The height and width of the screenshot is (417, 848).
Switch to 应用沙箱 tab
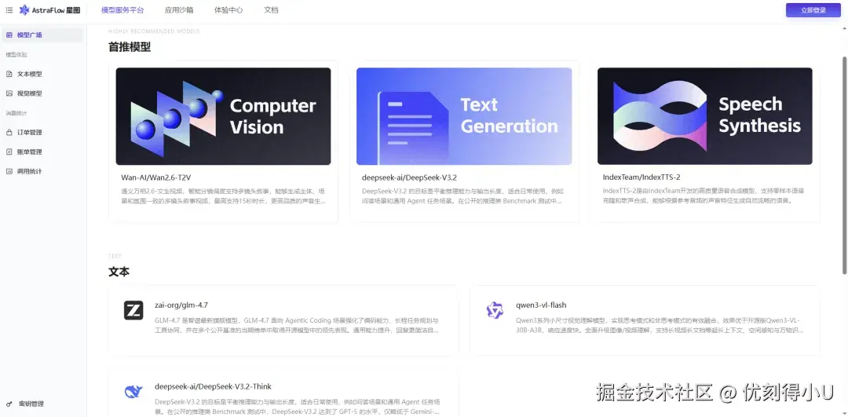(x=179, y=9)
